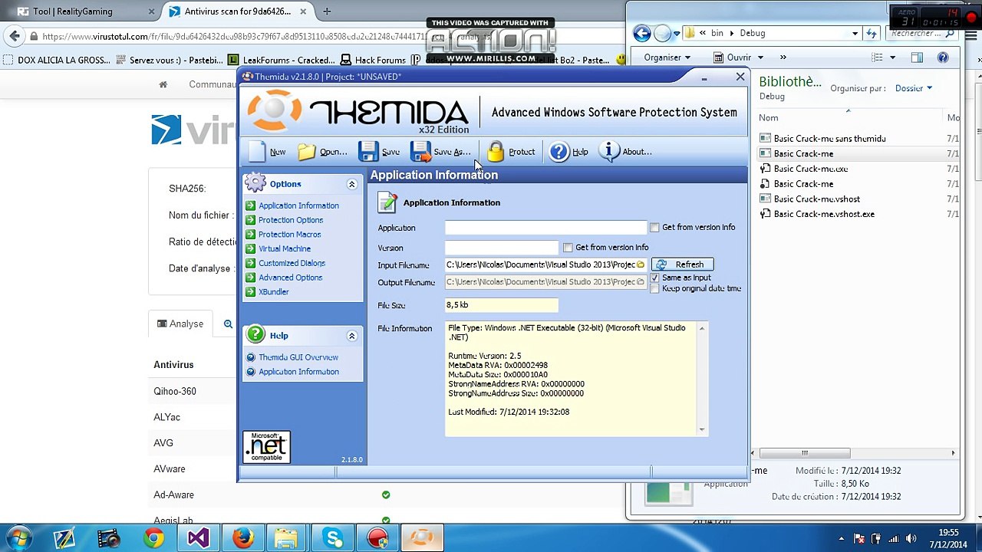The image size is (982, 552).
Task: Open Firefox from the taskbar
Action: (x=242, y=538)
